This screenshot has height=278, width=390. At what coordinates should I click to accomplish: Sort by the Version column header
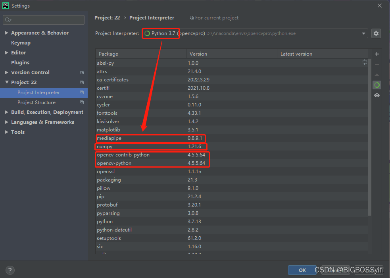tap(232, 54)
